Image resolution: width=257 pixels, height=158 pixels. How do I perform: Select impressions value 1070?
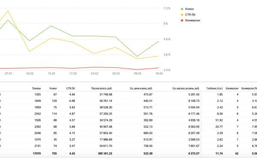pos(38,140)
